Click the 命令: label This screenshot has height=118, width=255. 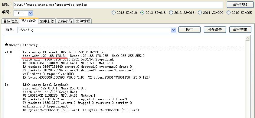[10, 29]
